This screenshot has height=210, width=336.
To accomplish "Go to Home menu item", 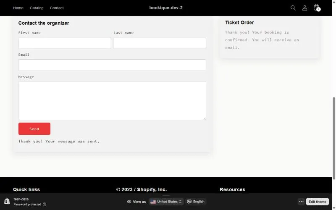I will point(18,8).
